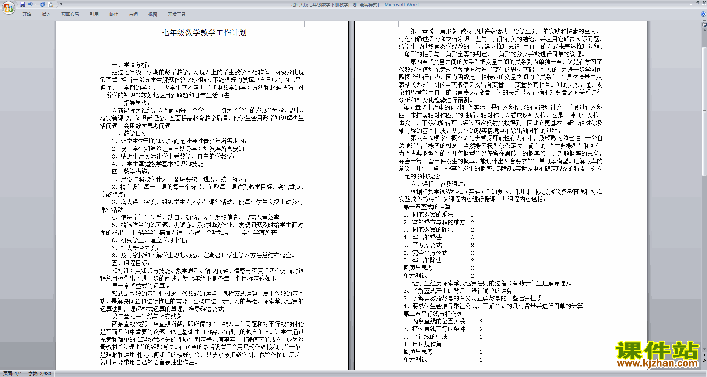707x377 pixels.
Task: Open the 邮件 tab
Action: 114,14
